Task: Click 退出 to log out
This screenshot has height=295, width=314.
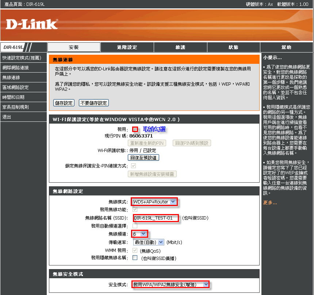Action: pos(23,117)
